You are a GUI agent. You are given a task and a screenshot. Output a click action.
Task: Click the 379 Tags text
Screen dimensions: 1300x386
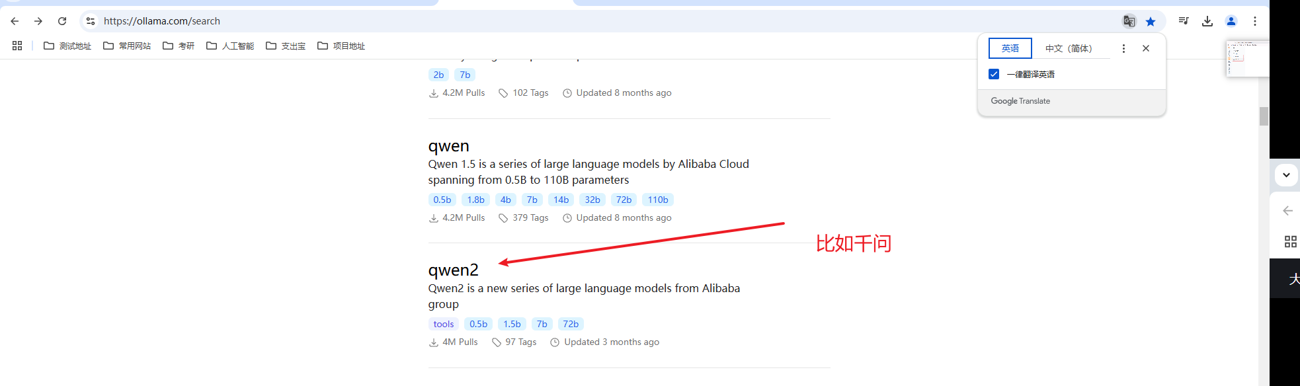point(530,217)
